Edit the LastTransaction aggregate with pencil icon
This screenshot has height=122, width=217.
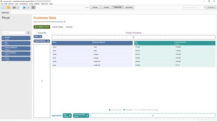pyautogui.click(x=87, y=116)
